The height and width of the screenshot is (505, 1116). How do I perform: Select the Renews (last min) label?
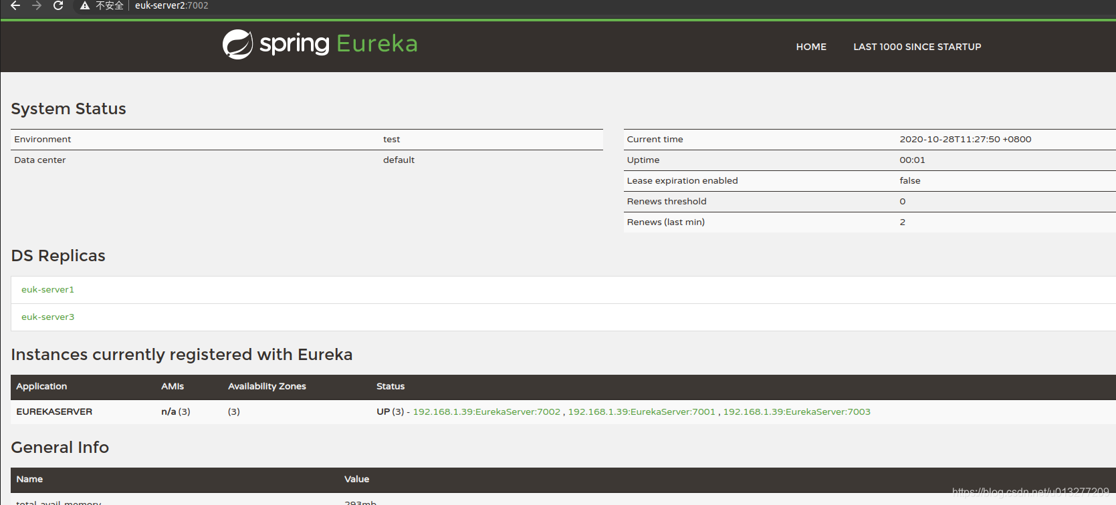tap(665, 222)
